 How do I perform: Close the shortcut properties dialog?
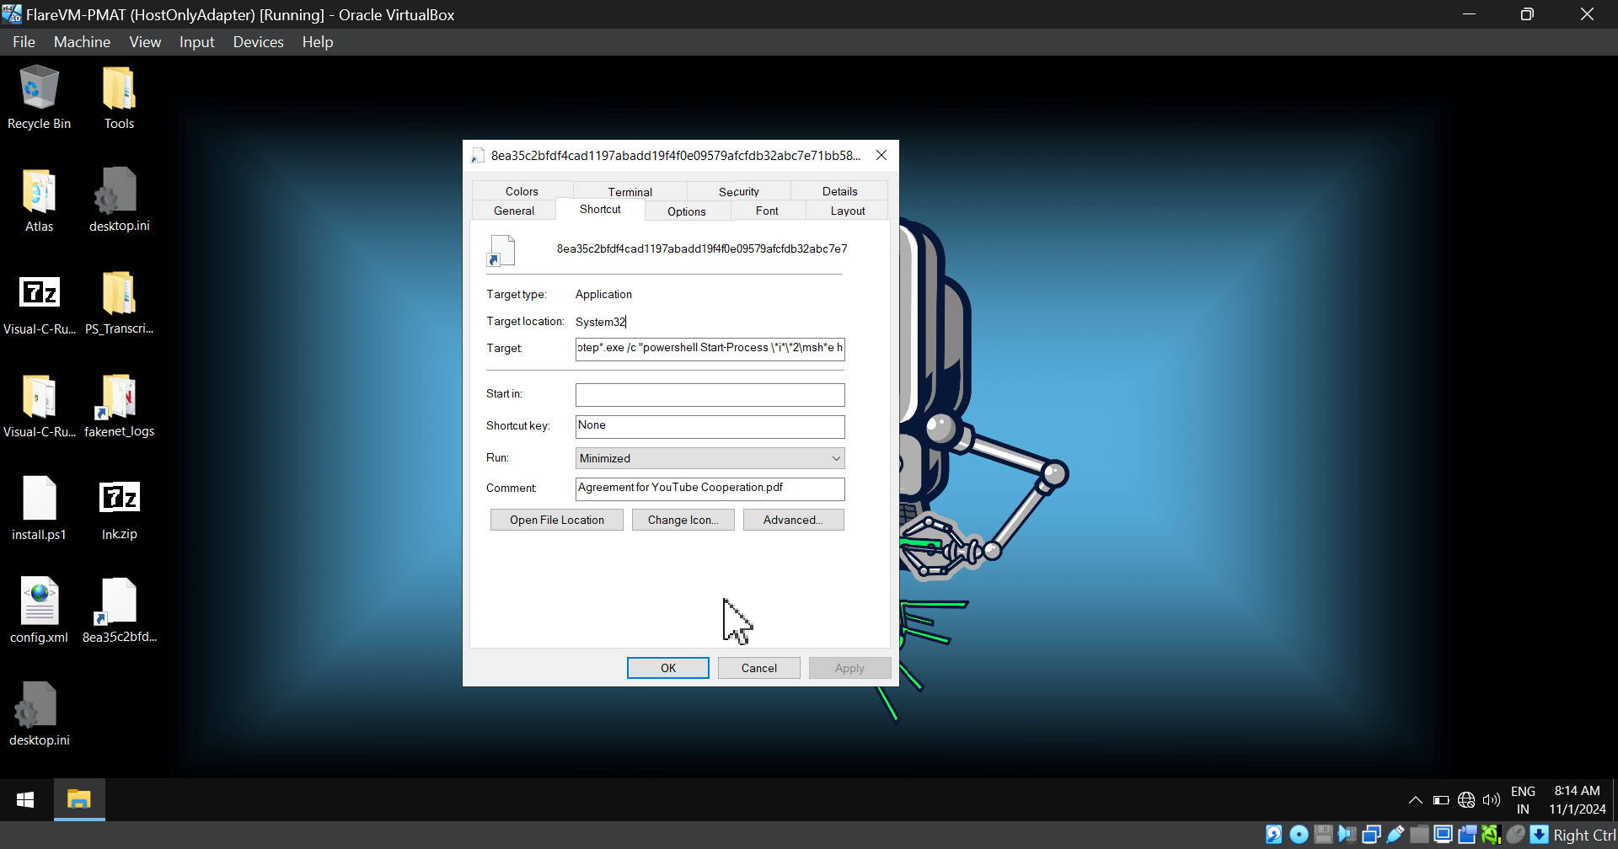881,155
